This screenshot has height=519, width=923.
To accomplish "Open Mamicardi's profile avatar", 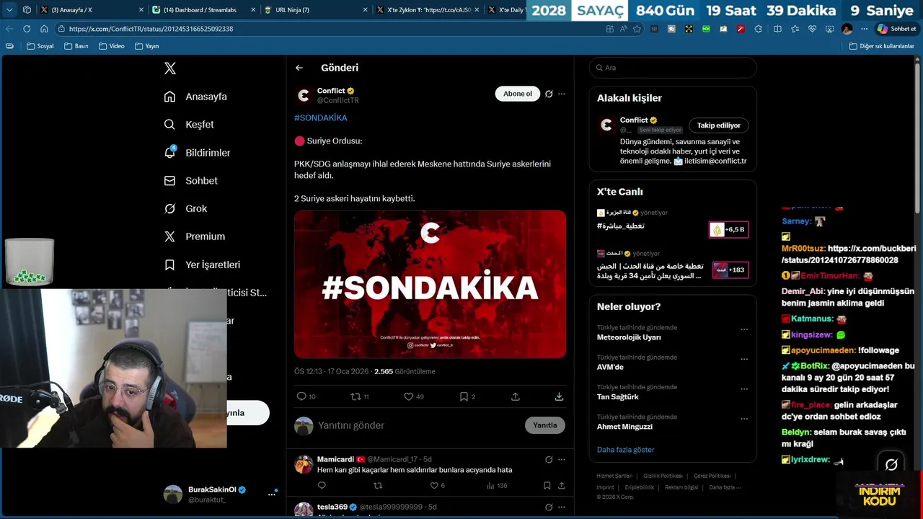I will click(304, 464).
